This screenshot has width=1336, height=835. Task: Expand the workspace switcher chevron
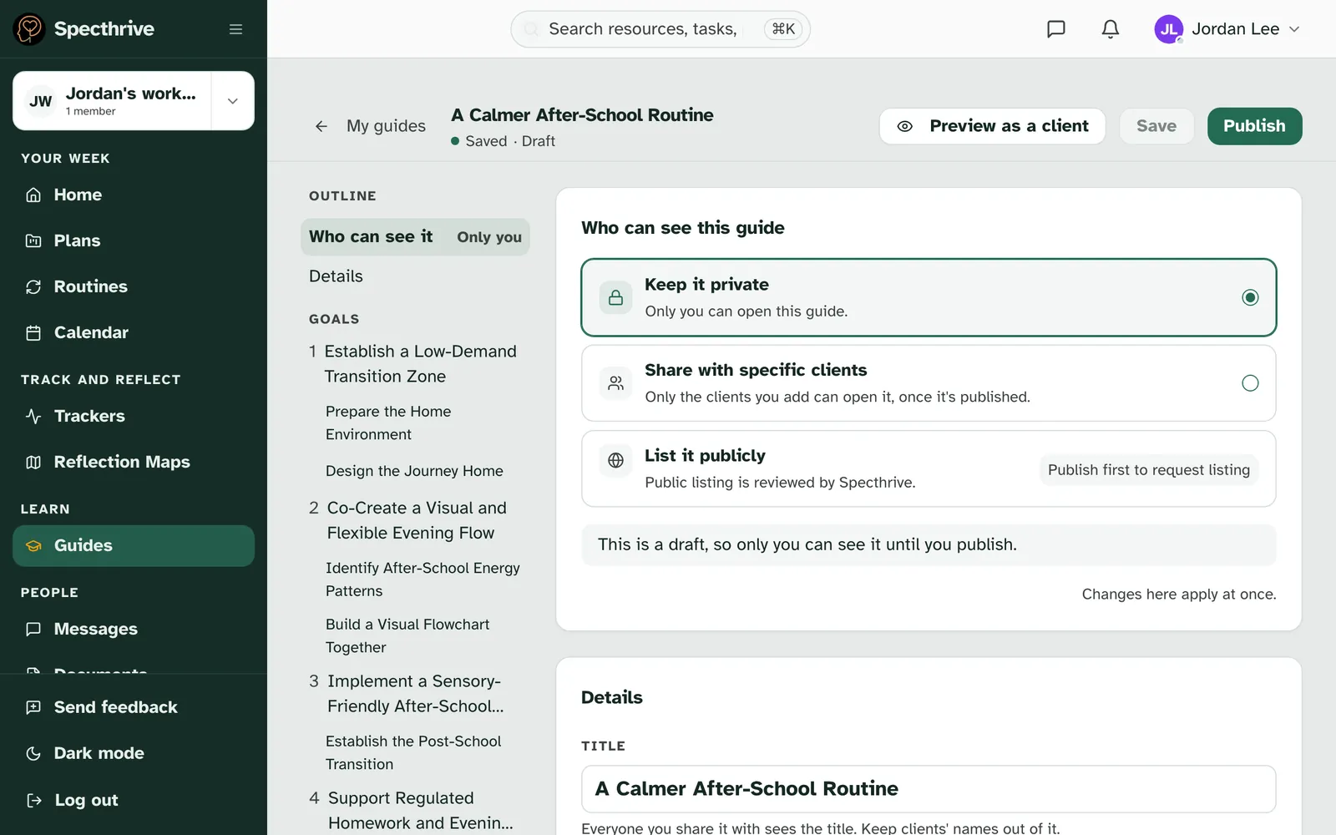(233, 101)
